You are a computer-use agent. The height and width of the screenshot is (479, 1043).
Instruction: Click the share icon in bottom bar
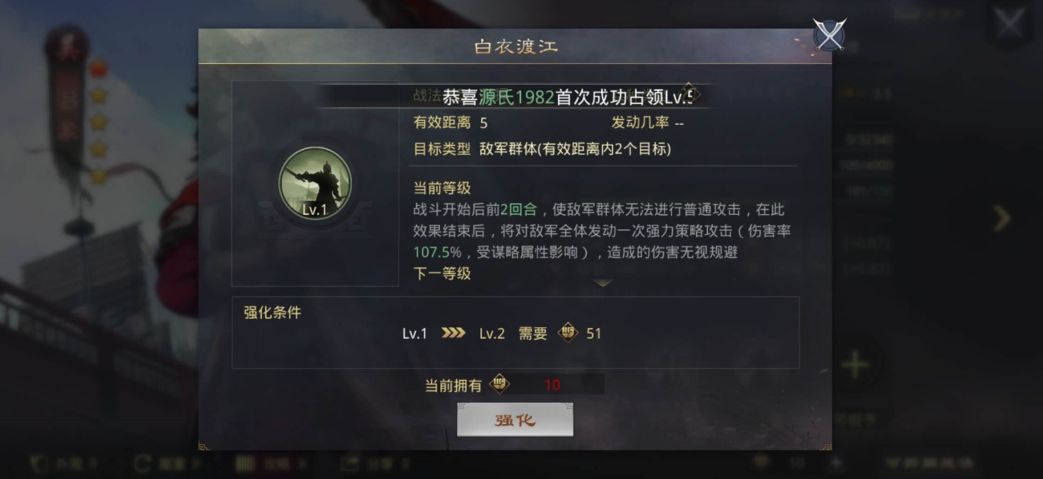tap(349, 462)
